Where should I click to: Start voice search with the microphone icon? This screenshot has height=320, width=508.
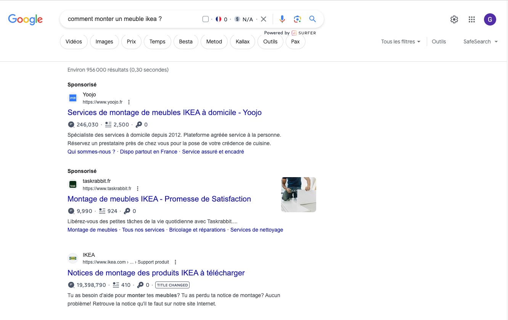click(x=282, y=19)
